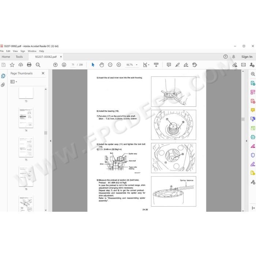Click thumbnails panel scroll up arrow
The height and width of the screenshot is (256, 256).
(46, 89)
